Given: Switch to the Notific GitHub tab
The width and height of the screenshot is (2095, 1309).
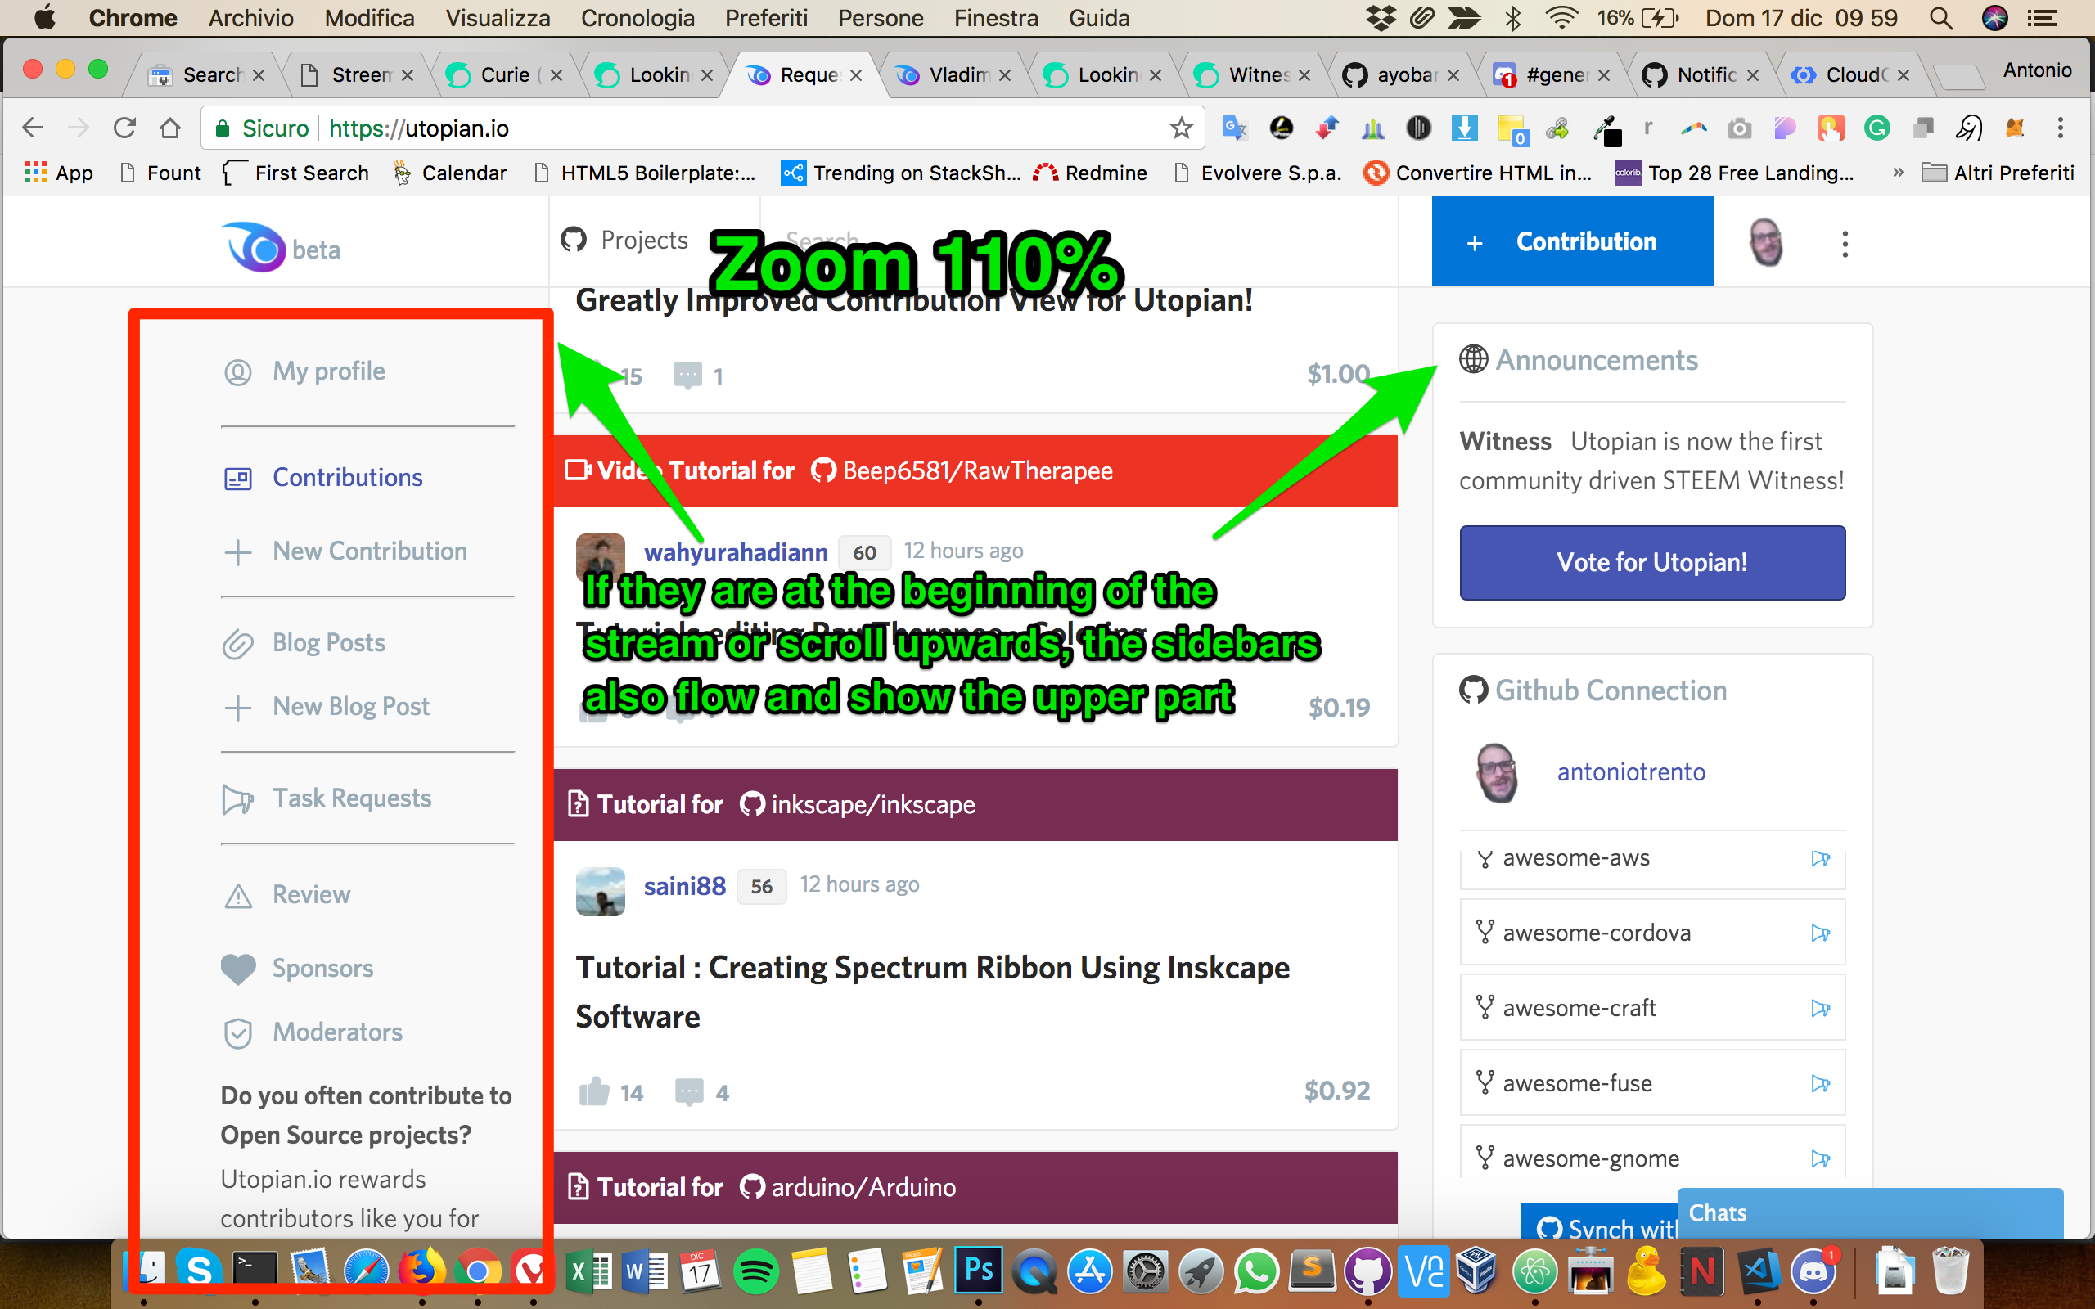Looking at the screenshot, I should (1702, 75).
